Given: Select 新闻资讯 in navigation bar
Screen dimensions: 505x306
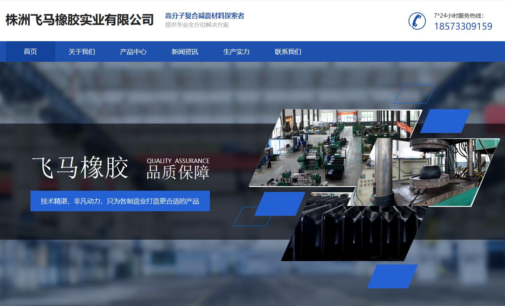Looking at the screenshot, I should click(185, 51).
